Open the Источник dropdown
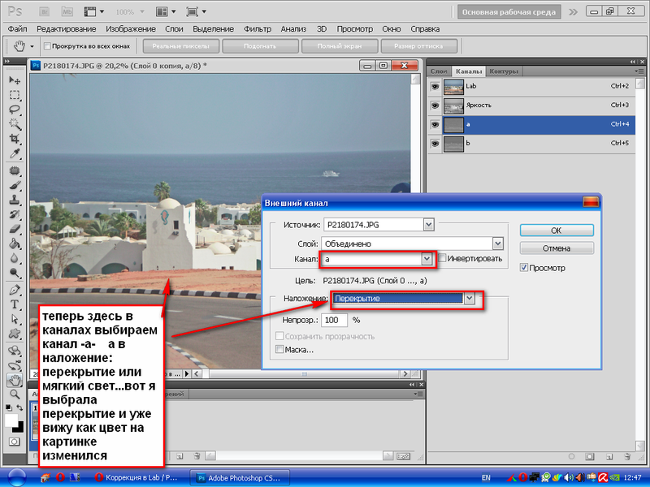 point(429,225)
